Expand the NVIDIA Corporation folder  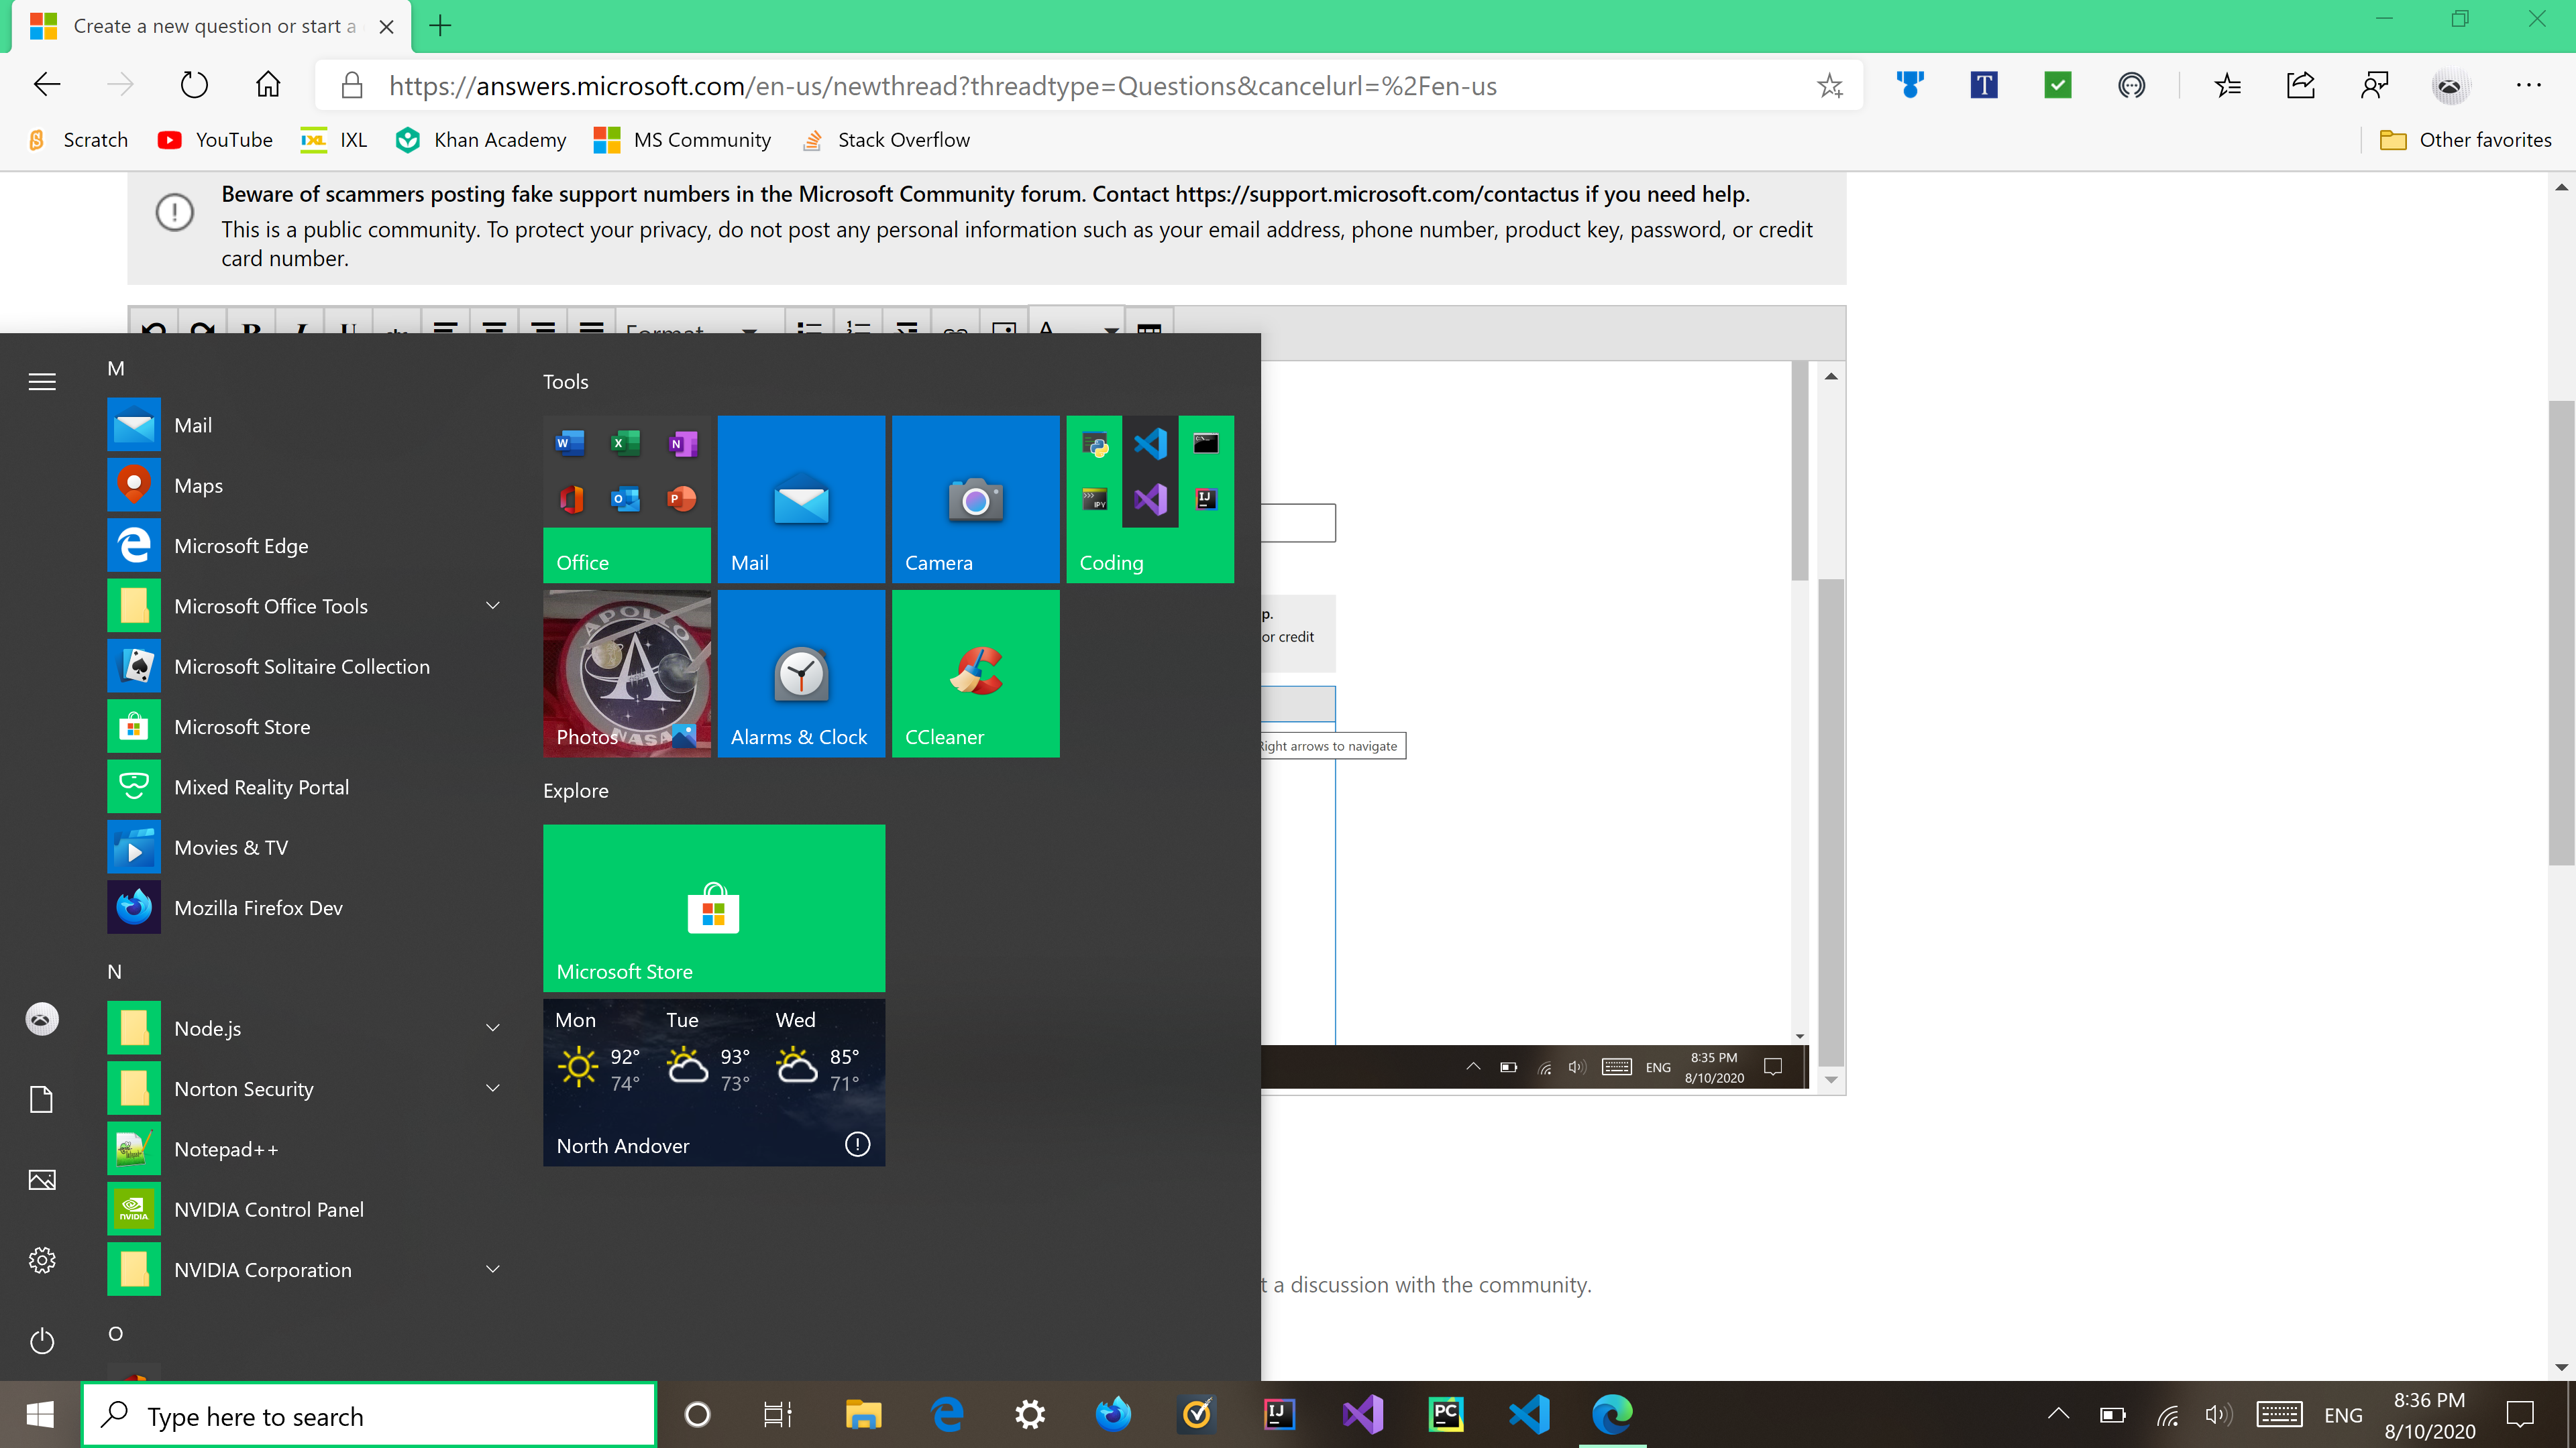tap(305, 1269)
